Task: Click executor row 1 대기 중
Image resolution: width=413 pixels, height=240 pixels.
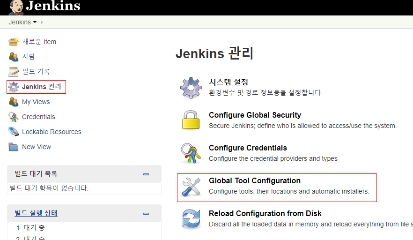Action: coord(30,228)
